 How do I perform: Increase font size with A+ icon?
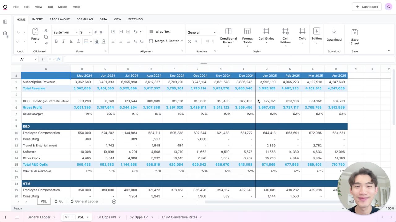point(96,32)
